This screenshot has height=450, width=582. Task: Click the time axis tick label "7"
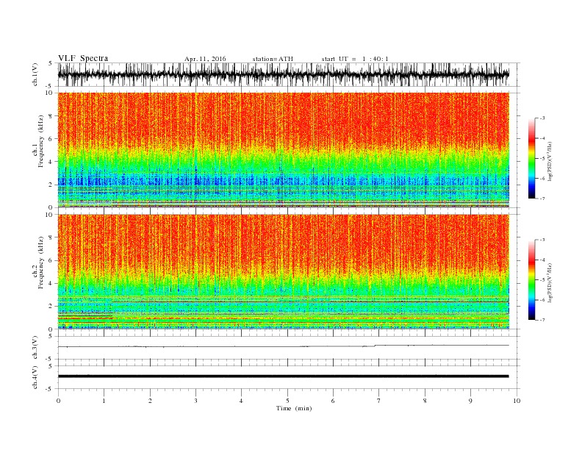click(379, 401)
